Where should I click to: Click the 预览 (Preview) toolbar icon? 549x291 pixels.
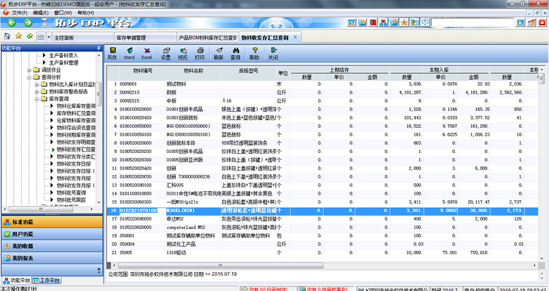coord(182,53)
